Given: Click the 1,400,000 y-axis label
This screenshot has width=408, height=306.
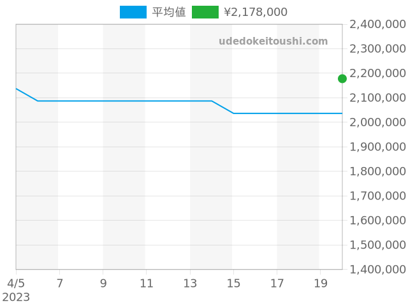Looking at the screenshot, I should [x=378, y=270].
